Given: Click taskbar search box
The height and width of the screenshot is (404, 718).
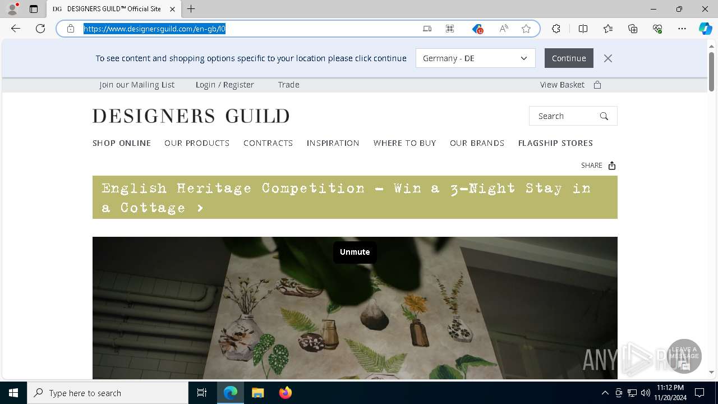Looking at the screenshot, I should (108, 393).
